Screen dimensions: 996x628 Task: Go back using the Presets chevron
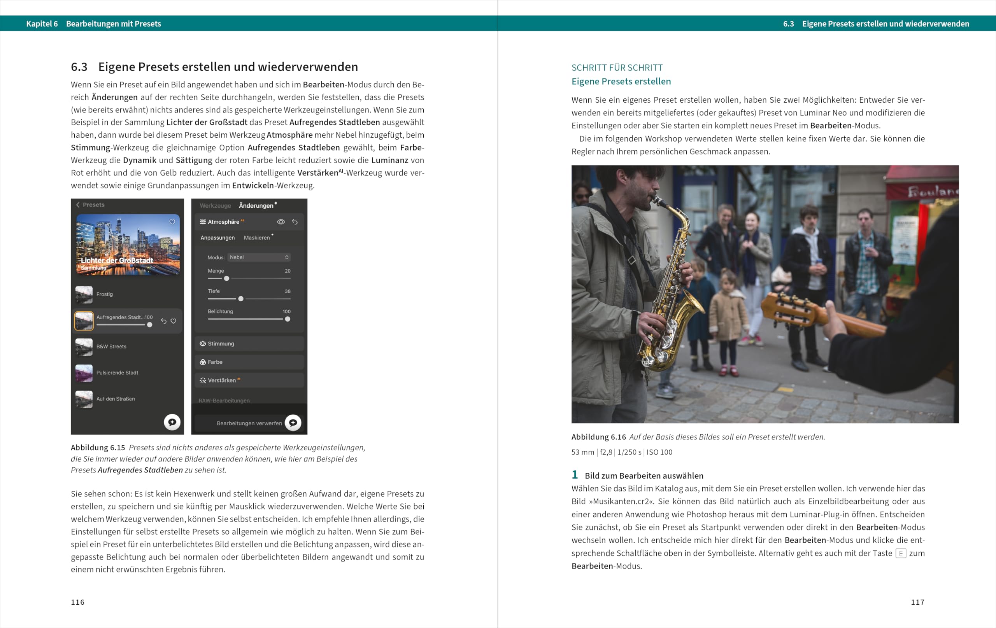77,205
